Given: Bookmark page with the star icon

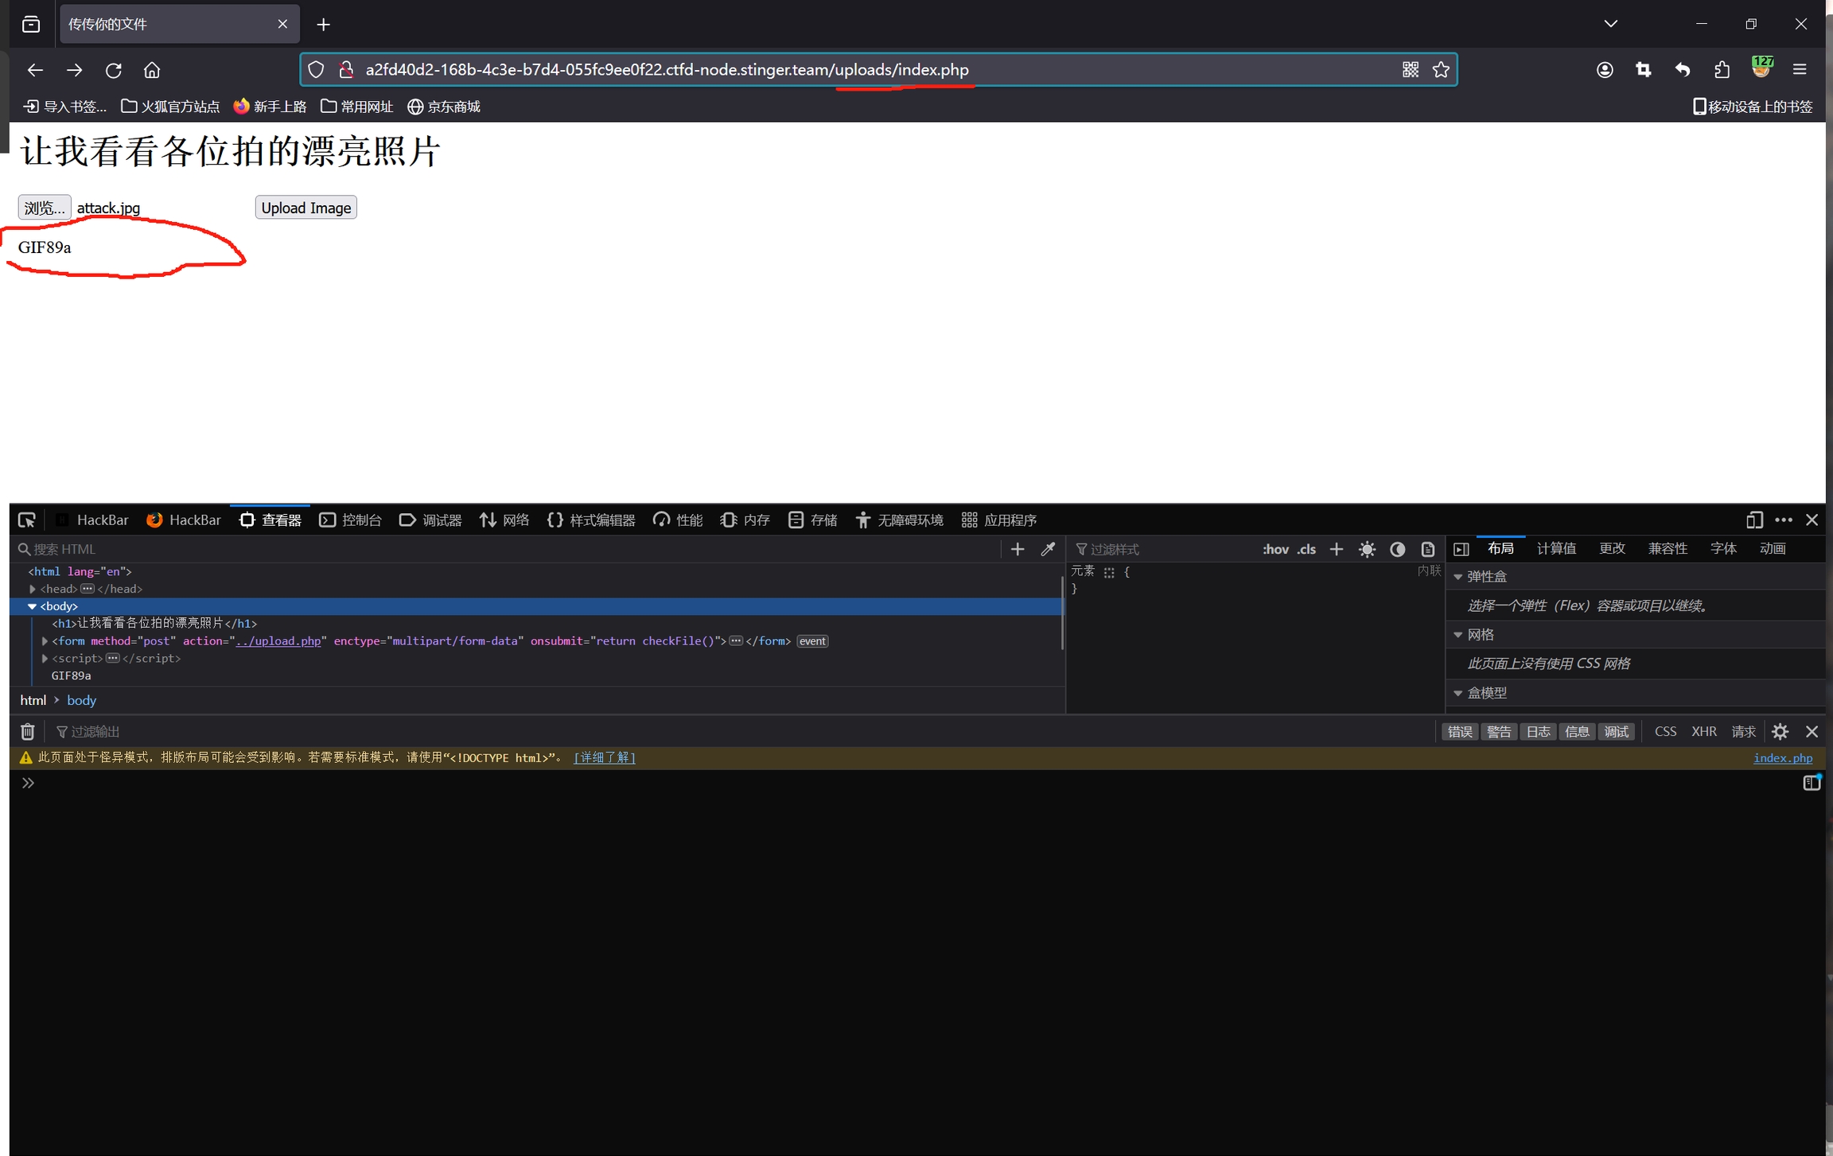Looking at the screenshot, I should click(1441, 70).
